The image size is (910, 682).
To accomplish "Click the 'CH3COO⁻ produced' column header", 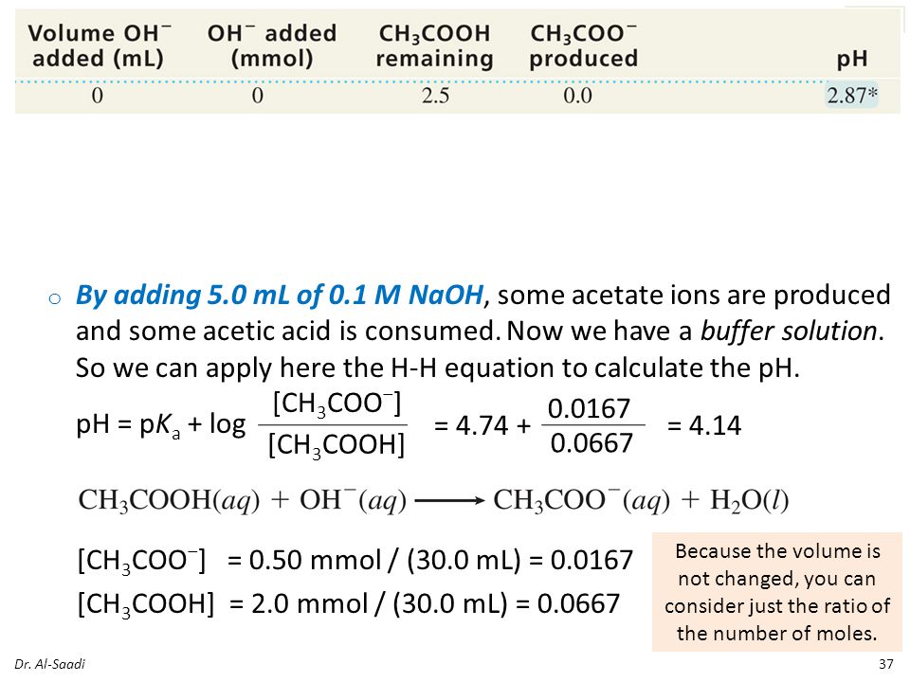I will pyautogui.click(x=583, y=45).
